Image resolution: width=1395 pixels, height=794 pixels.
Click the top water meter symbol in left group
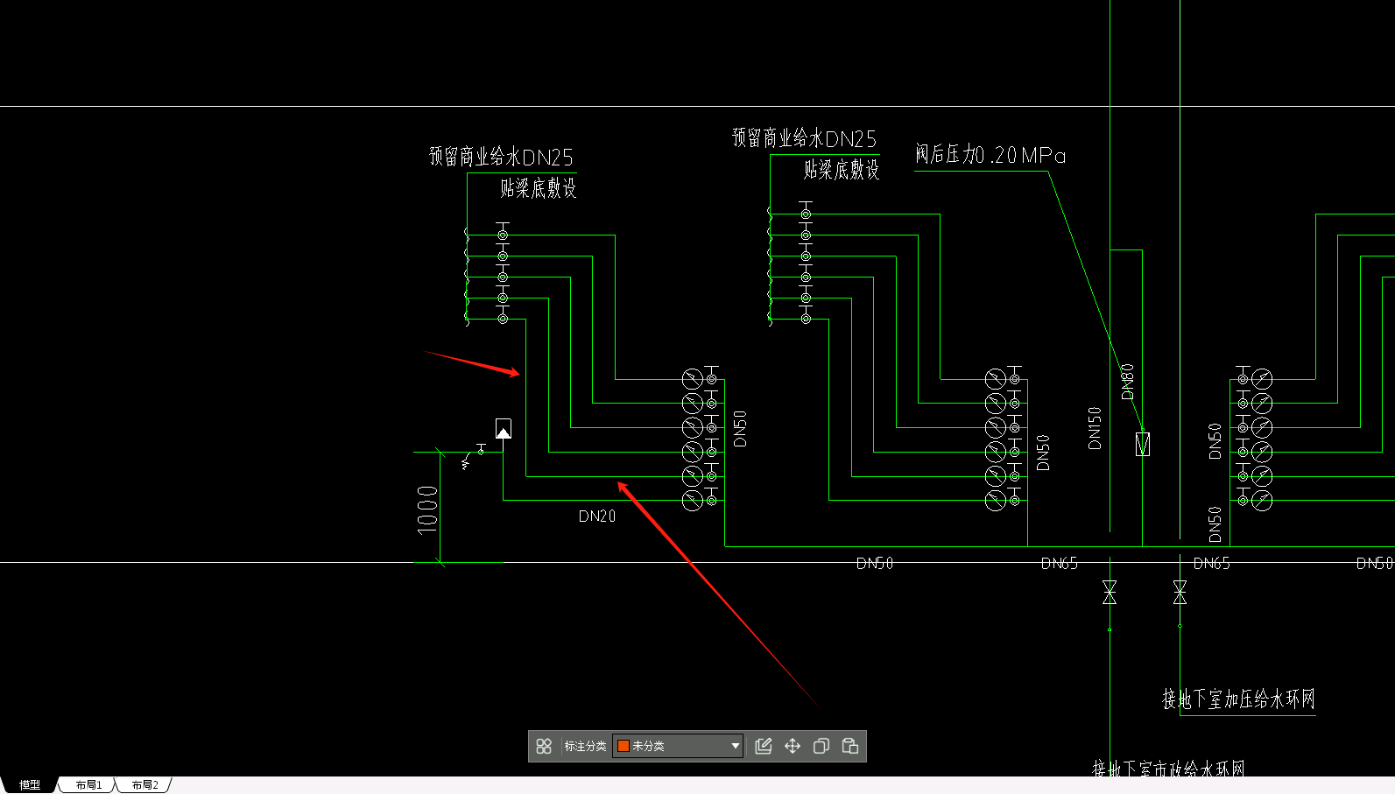coord(693,379)
